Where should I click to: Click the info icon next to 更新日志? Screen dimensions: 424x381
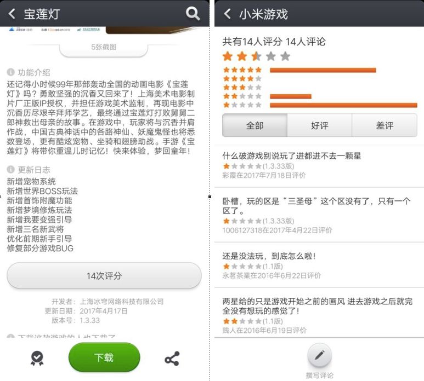[10, 170]
